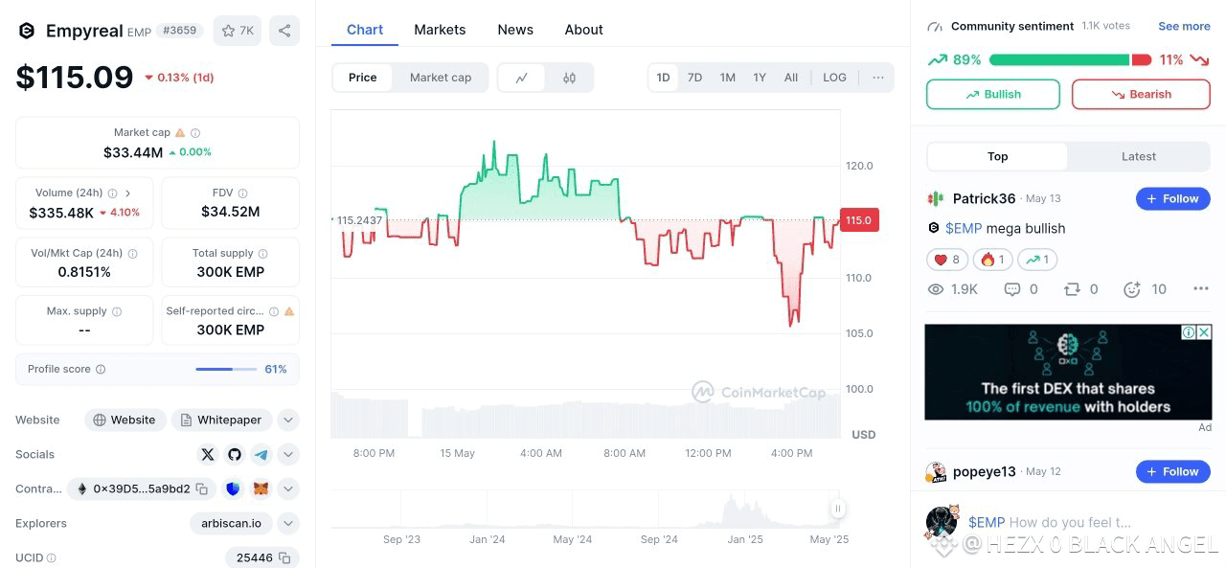Image resolution: width=1226 pixels, height=568 pixels.
Task: Open the Telegram social link
Action: tap(261, 455)
